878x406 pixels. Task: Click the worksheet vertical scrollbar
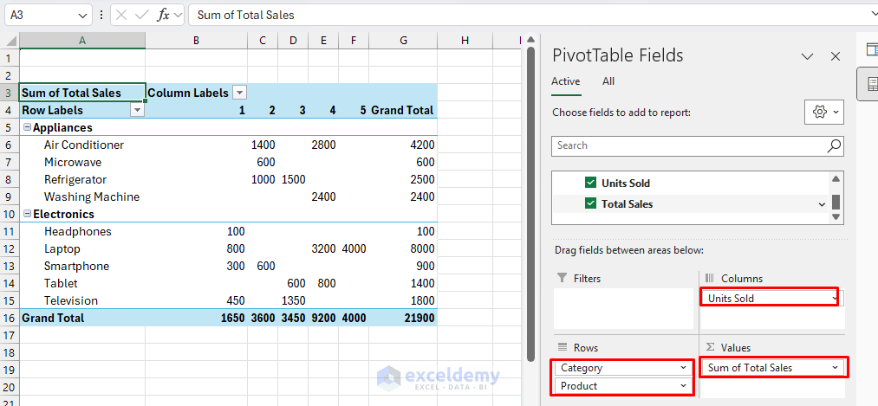(530, 204)
